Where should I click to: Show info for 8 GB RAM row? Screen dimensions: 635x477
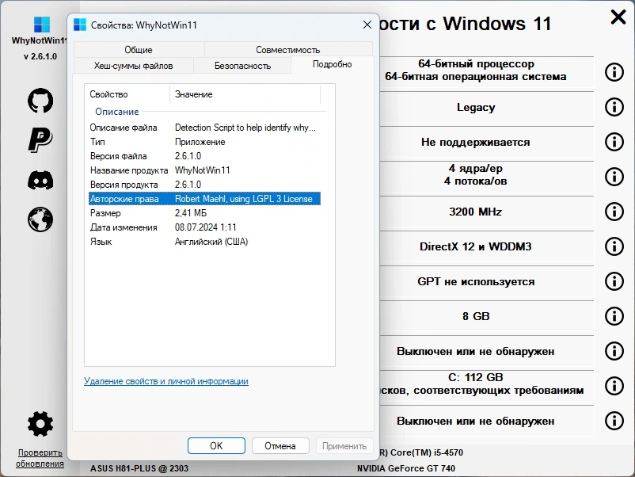[x=614, y=316]
